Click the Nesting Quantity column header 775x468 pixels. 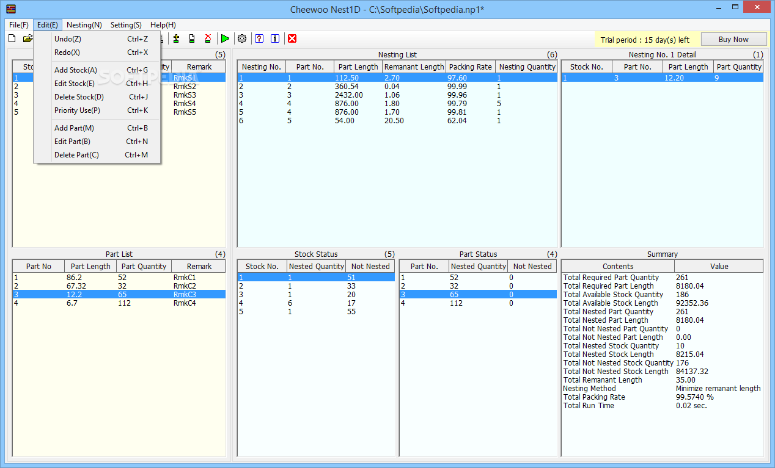click(527, 67)
